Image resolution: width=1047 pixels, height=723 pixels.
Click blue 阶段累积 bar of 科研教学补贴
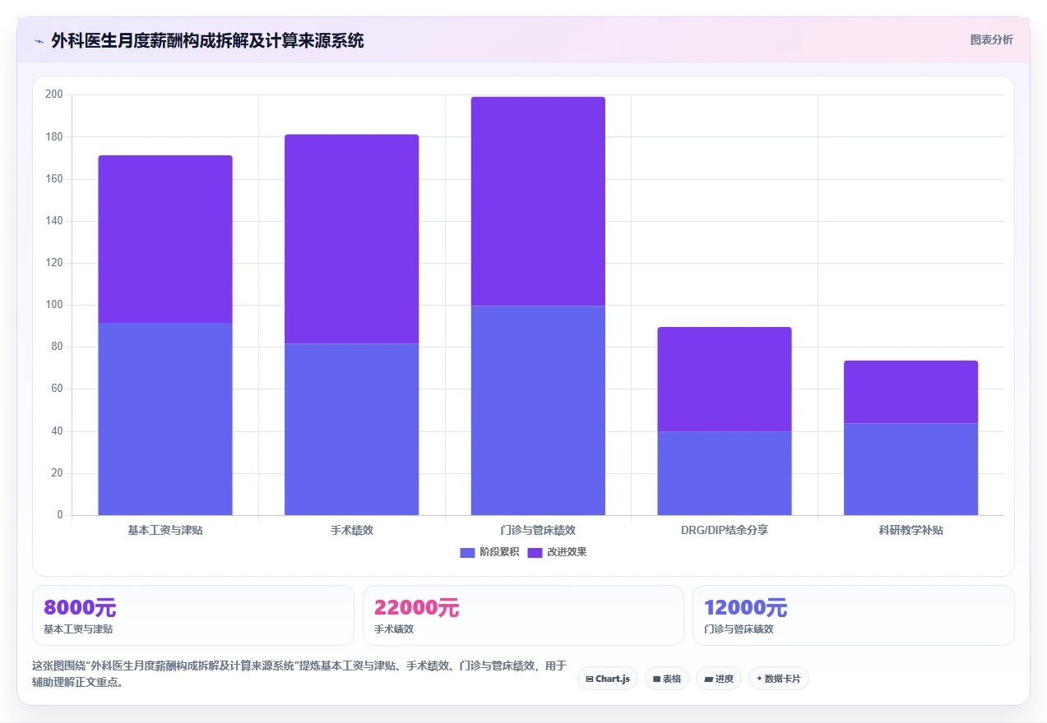tap(911, 469)
